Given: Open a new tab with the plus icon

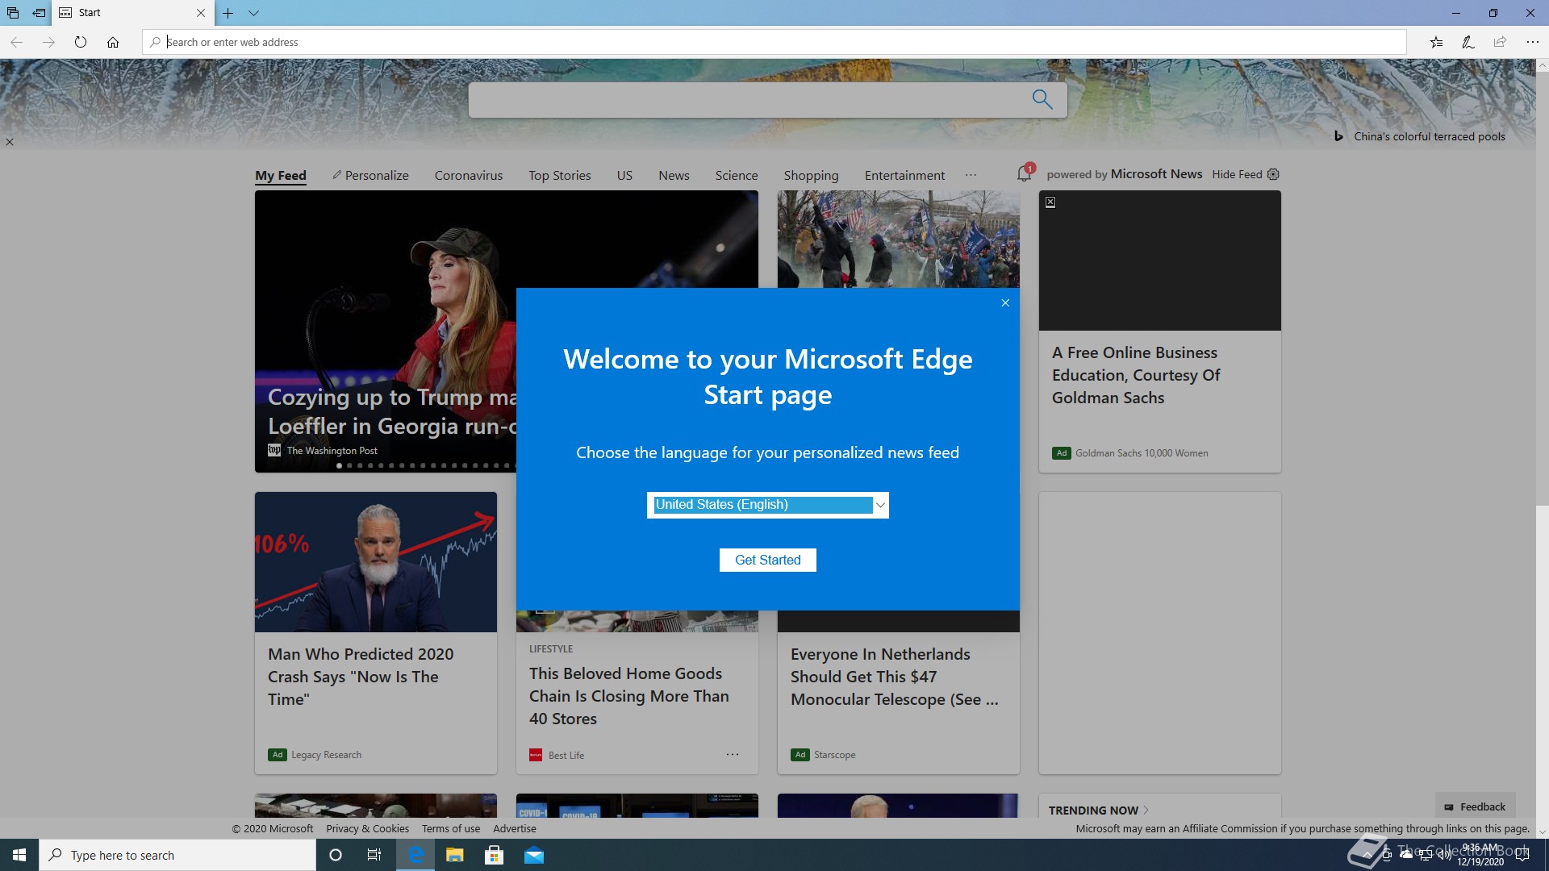Looking at the screenshot, I should pyautogui.click(x=228, y=13).
